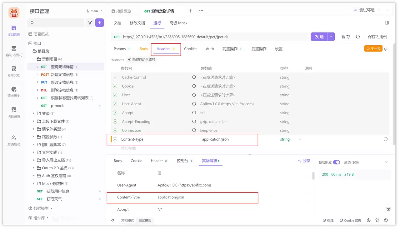Click the 暂存 button
Image resolution: width=400 pixels, height=229 pixels.
[x=346, y=37]
